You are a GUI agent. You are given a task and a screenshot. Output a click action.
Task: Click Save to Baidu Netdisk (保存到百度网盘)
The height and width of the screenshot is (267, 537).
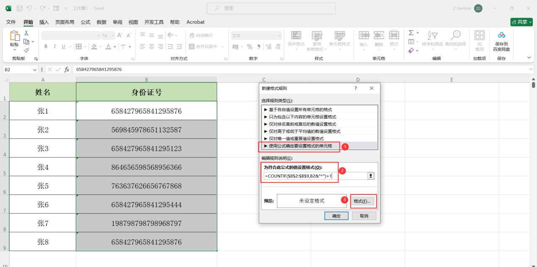501,41
